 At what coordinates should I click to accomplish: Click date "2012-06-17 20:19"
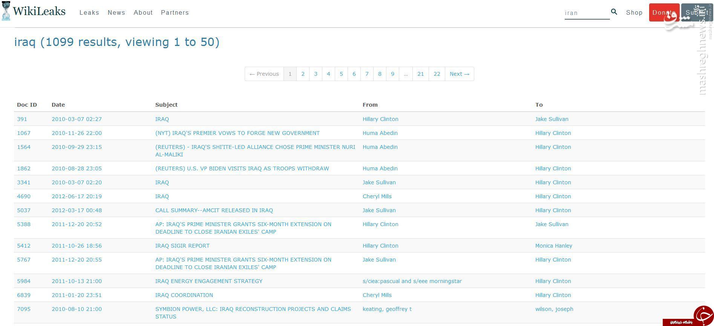point(77,196)
